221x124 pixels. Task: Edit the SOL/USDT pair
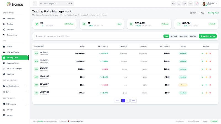click(x=202, y=69)
